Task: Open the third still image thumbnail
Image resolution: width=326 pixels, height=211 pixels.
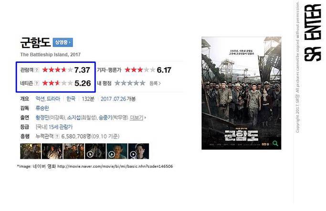Action: [74, 151]
